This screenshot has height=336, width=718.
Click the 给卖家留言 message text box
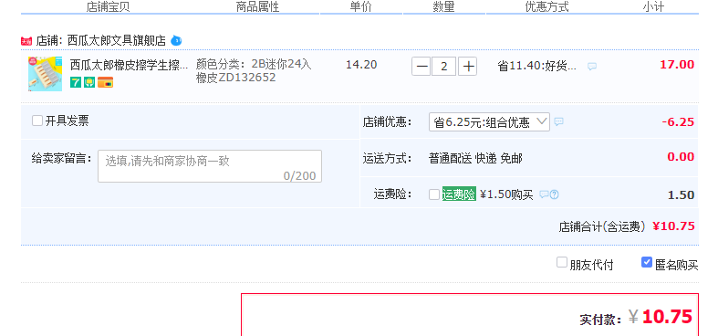point(210,166)
